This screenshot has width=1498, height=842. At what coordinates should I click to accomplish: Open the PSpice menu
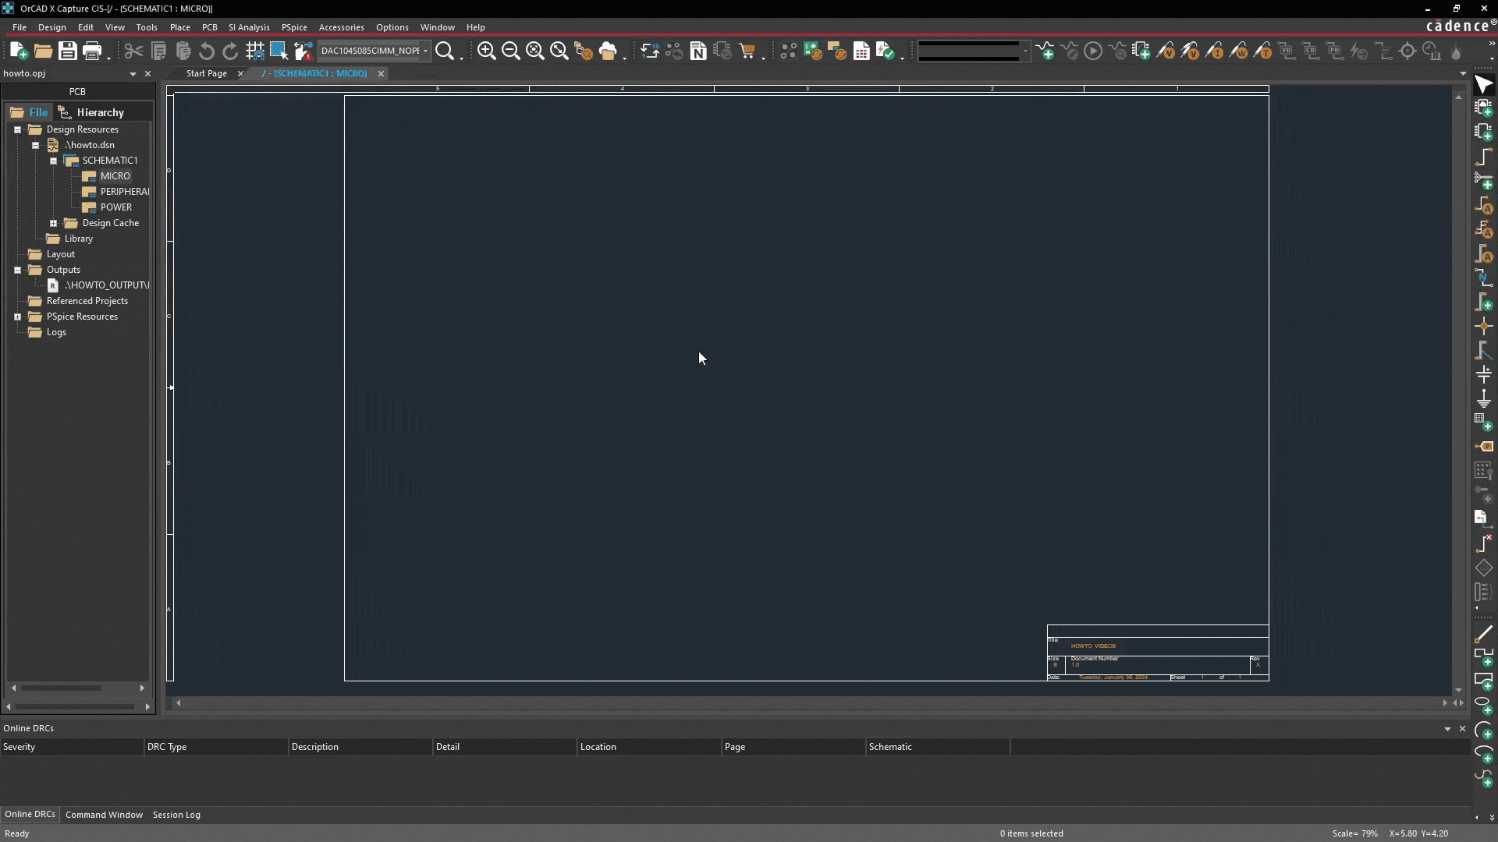click(295, 27)
